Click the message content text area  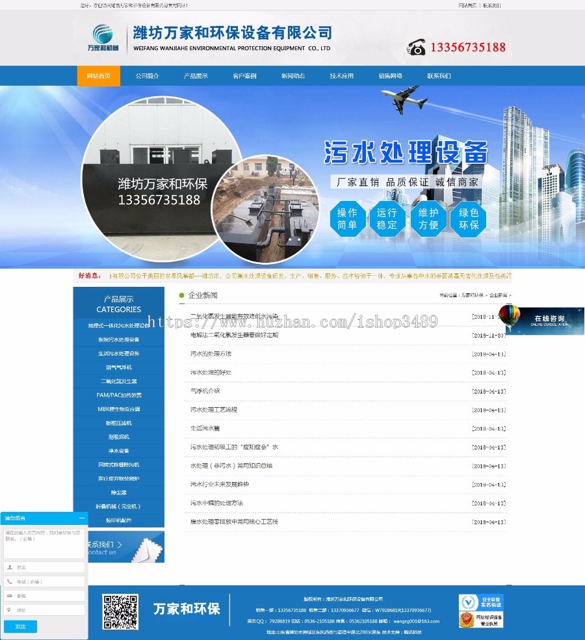[44, 543]
